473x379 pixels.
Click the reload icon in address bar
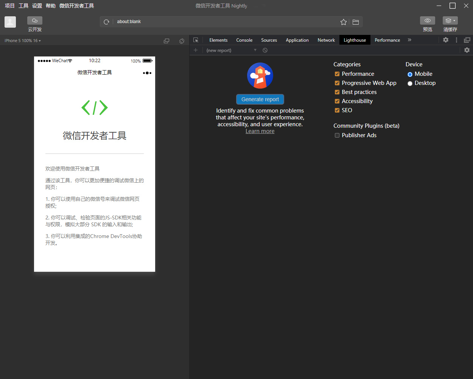tap(107, 22)
